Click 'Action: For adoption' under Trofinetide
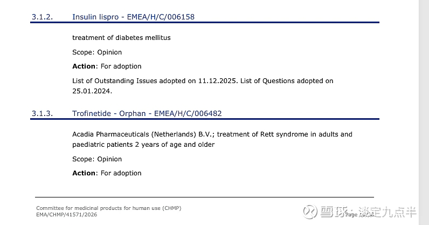Image resolution: width=429 pixels, height=225 pixels. pyautogui.click(x=107, y=173)
